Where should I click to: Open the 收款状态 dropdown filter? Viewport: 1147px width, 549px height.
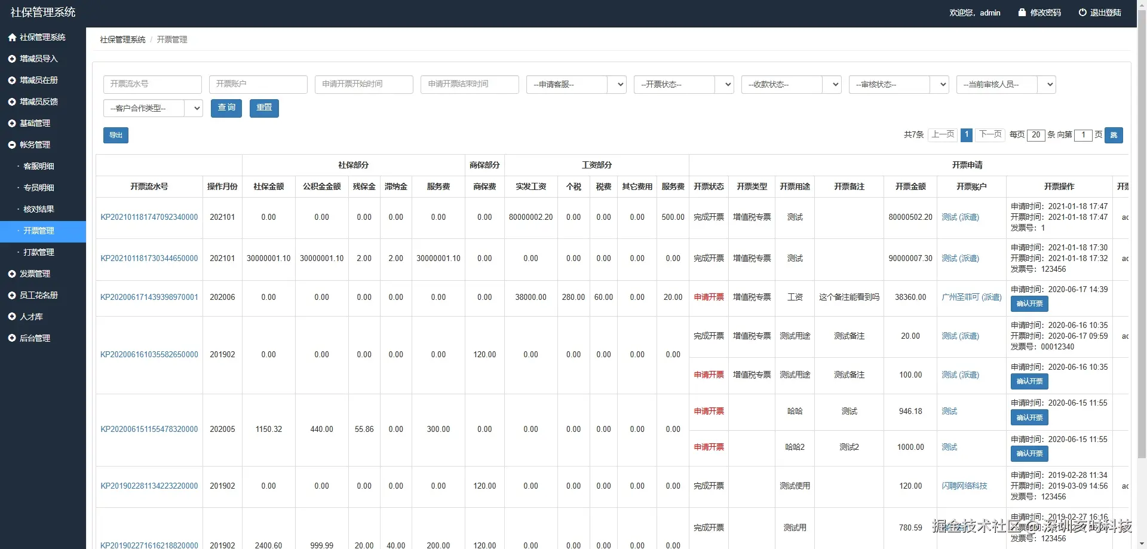click(792, 85)
